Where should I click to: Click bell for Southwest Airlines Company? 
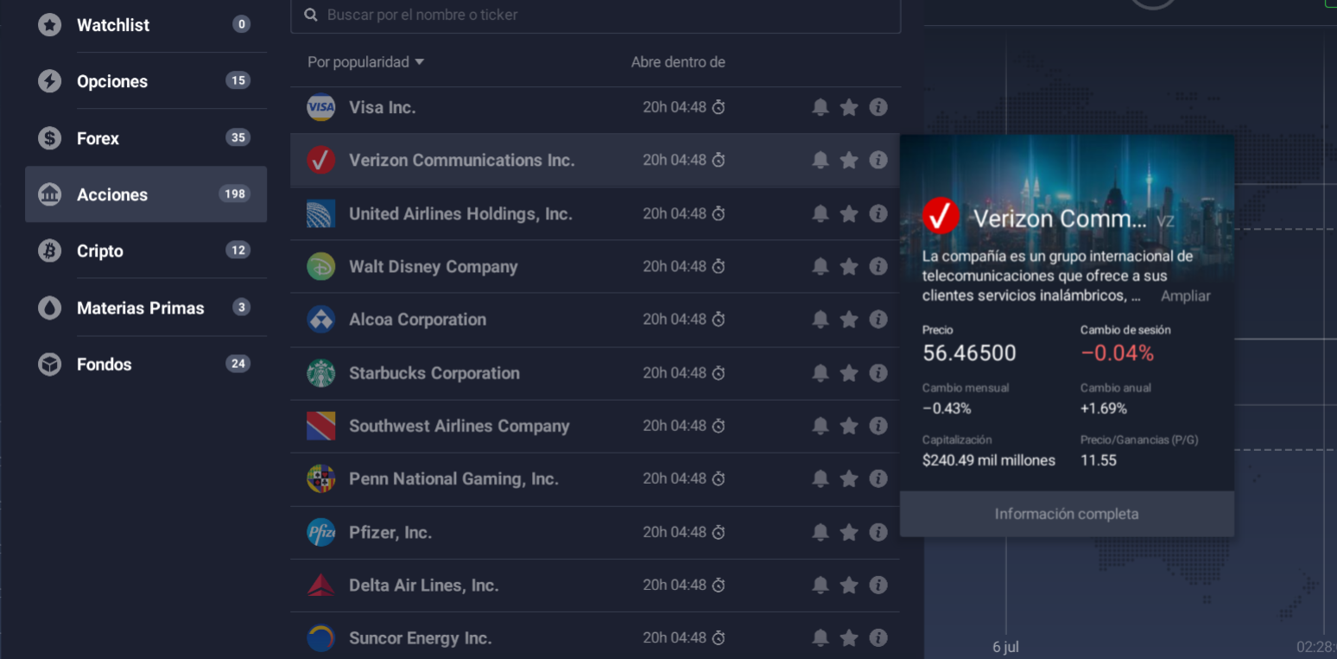pos(821,426)
